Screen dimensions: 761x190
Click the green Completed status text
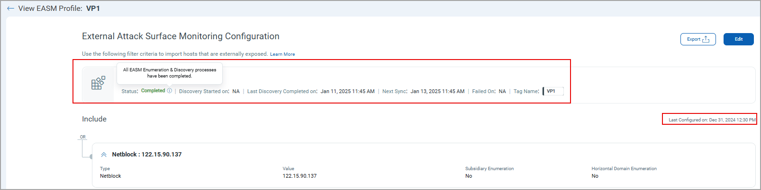pyautogui.click(x=153, y=91)
